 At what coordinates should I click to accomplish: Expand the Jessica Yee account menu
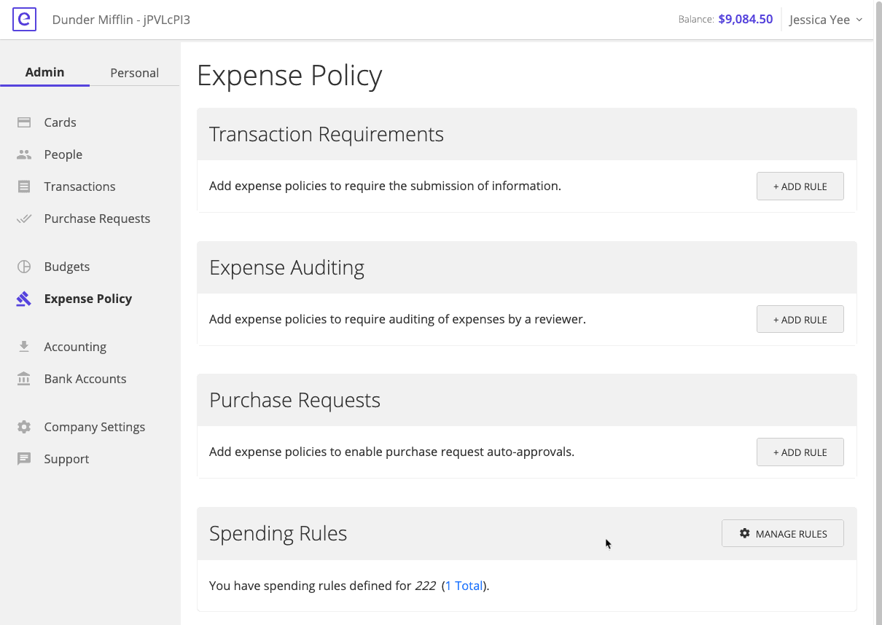(826, 20)
